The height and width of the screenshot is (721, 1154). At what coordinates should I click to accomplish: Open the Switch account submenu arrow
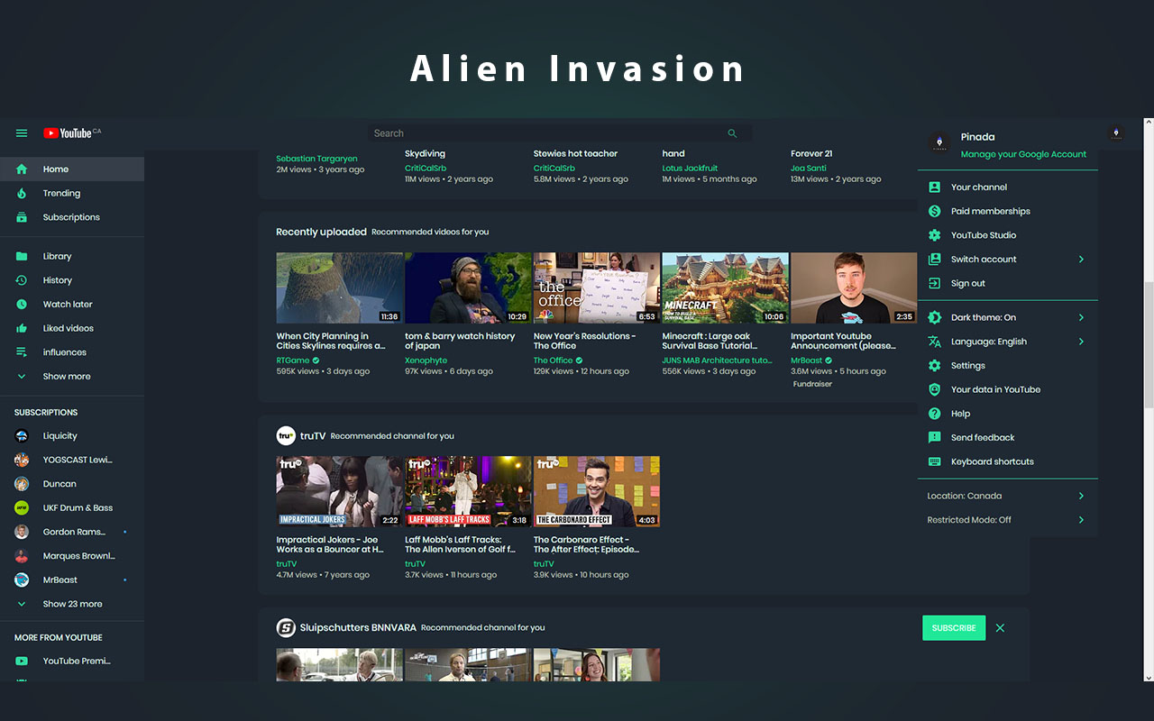click(1081, 260)
